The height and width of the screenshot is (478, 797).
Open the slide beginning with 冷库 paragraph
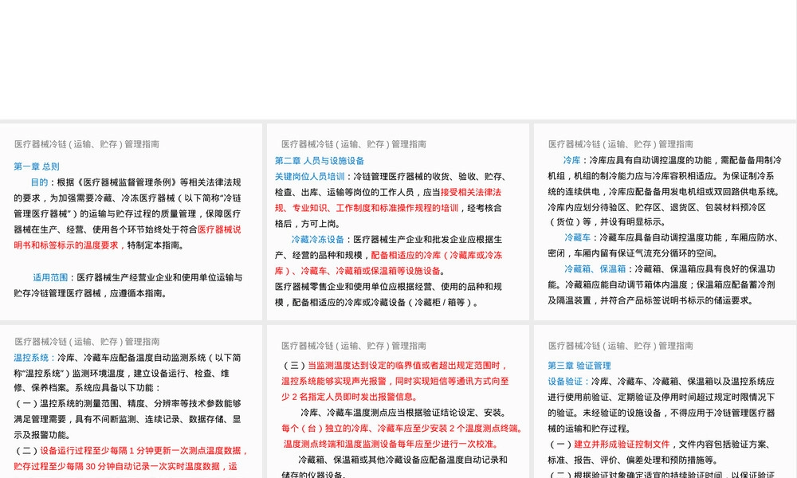[665, 221]
